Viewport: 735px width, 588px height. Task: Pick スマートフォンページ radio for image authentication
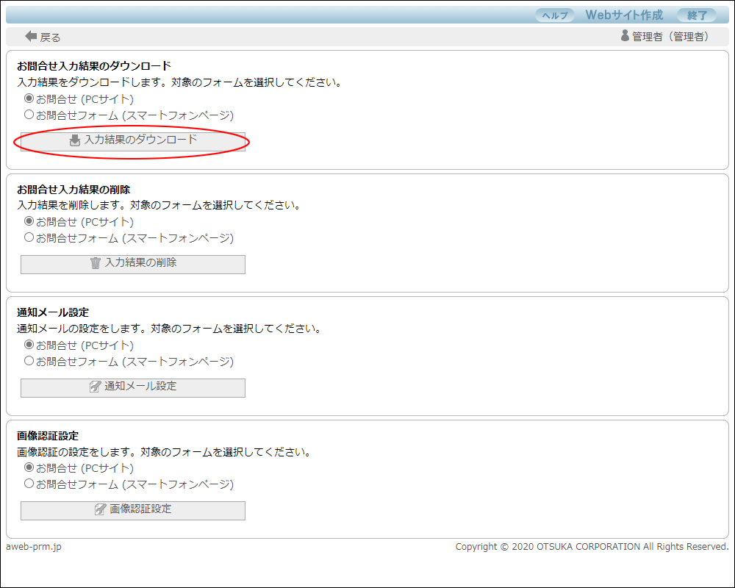click(29, 484)
